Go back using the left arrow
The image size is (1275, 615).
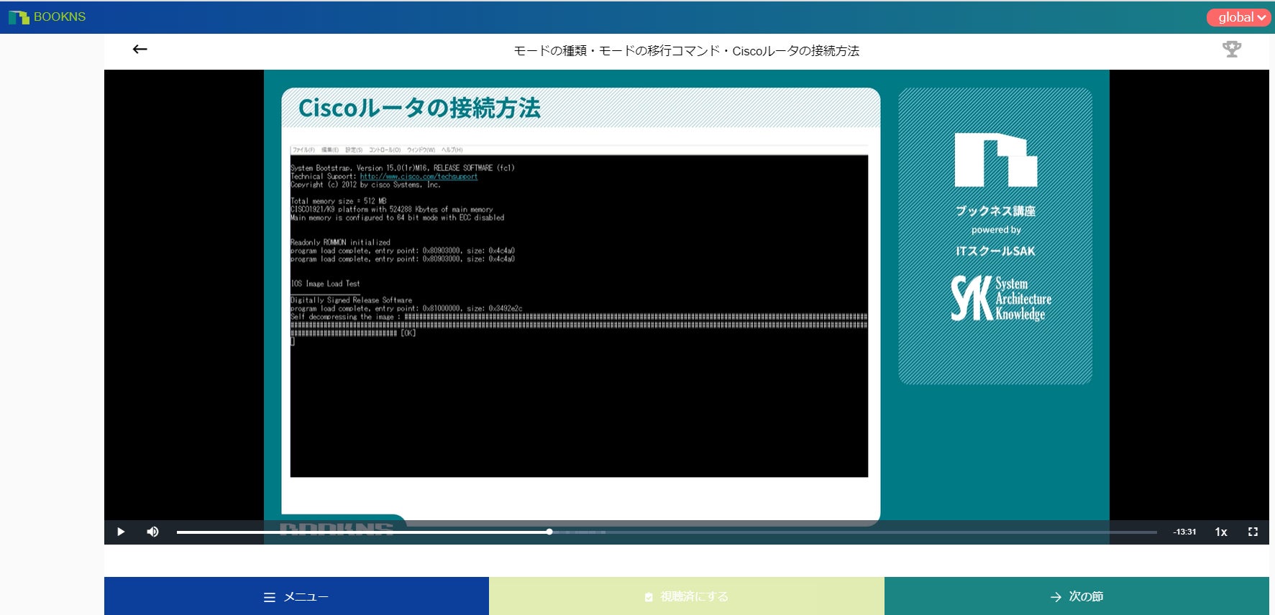click(x=140, y=49)
